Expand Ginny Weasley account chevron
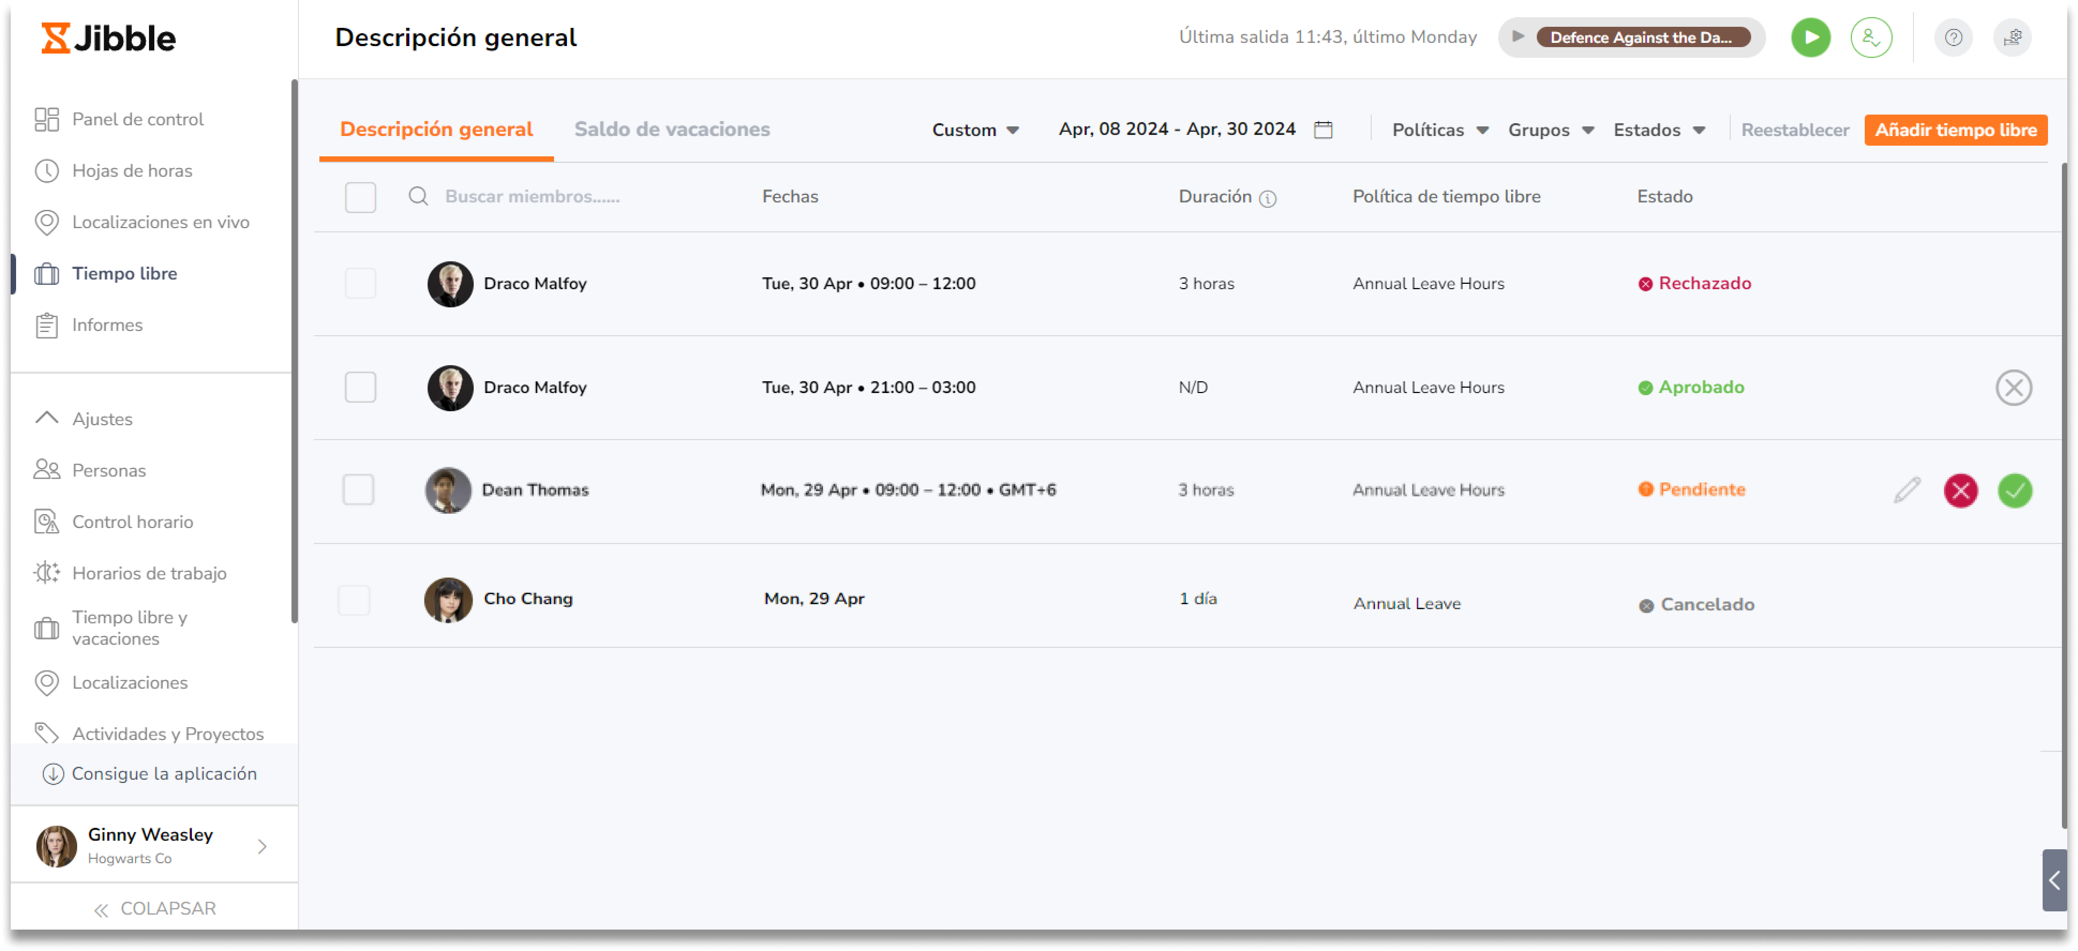The width and height of the screenshot is (2078, 951). 262,846
